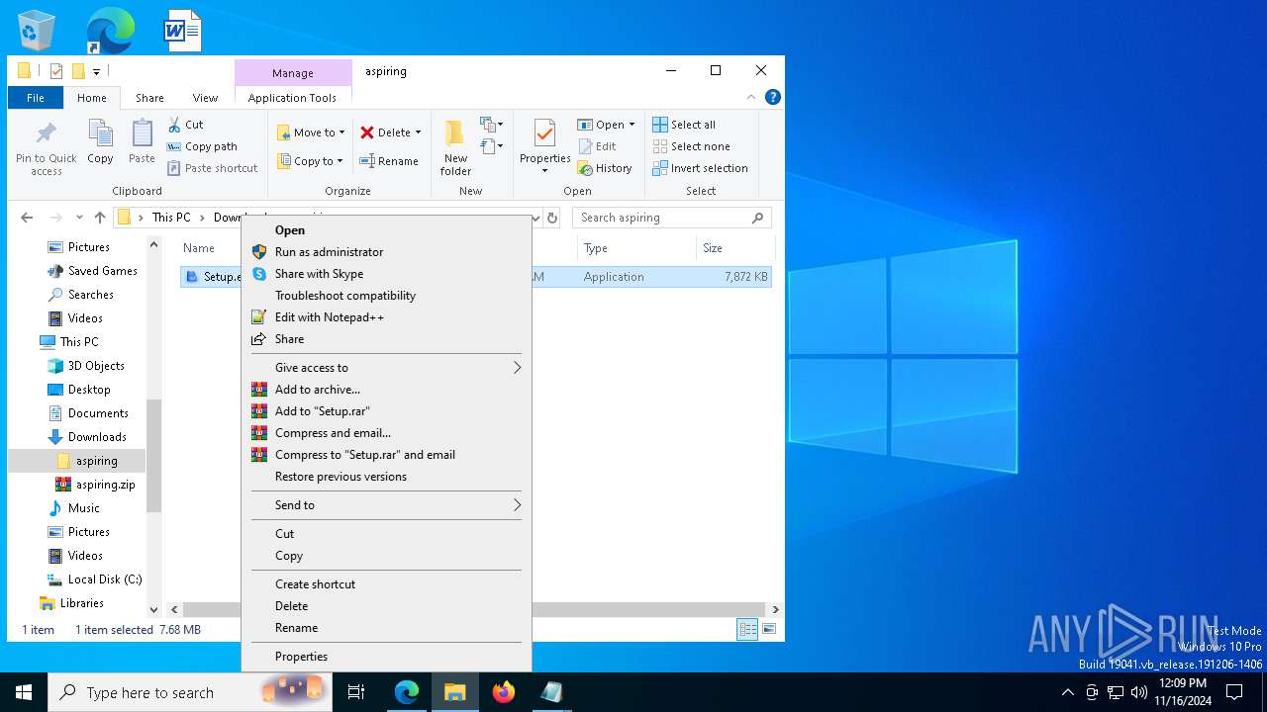
Task: Open the File tab
Action: (36, 98)
